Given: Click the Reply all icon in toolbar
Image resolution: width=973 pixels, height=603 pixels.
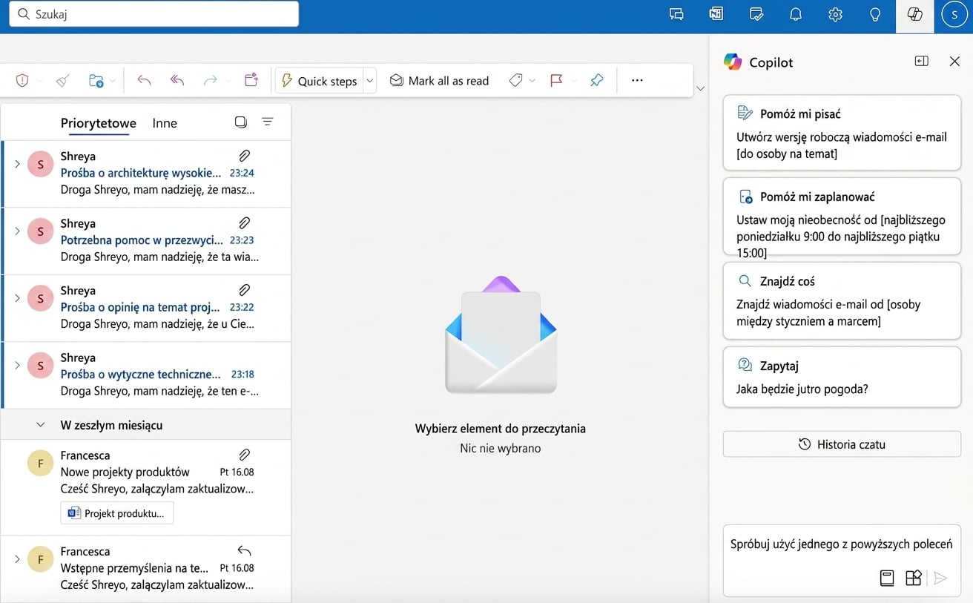Looking at the screenshot, I should tap(177, 80).
